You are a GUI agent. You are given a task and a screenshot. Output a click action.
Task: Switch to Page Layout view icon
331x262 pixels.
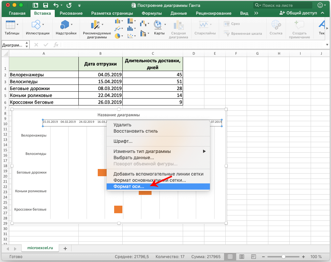click(242, 256)
